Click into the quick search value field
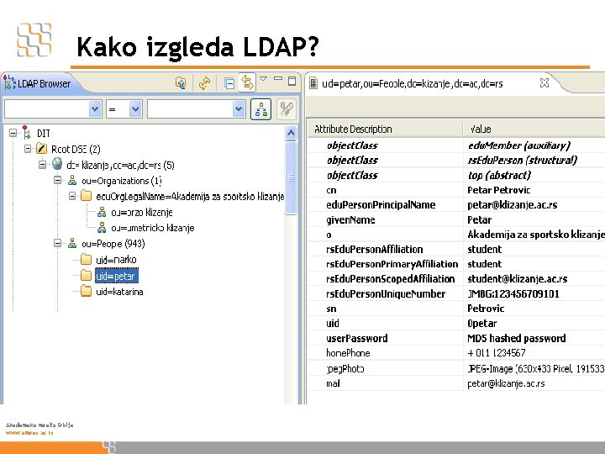 tap(190, 109)
